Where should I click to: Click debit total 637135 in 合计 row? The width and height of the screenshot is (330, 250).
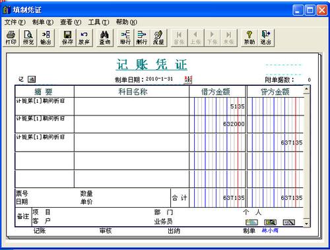click(234, 198)
